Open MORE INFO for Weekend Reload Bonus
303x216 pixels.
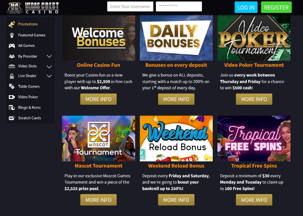click(176, 200)
